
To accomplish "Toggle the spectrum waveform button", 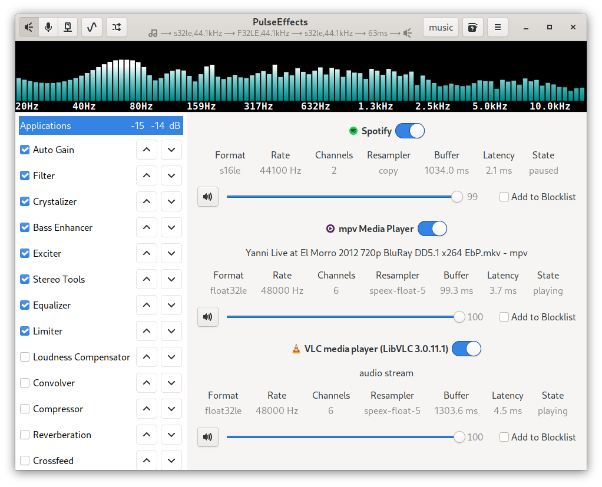I will point(92,27).
